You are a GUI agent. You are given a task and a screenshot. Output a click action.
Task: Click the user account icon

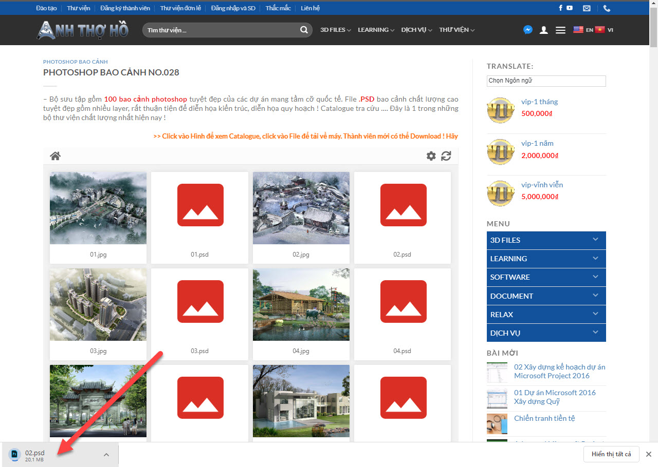coord(543,30)
